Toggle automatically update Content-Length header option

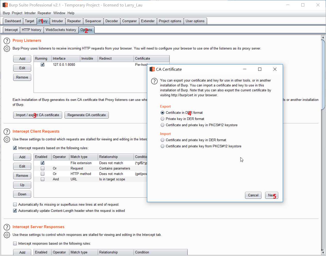pos(15,211)
